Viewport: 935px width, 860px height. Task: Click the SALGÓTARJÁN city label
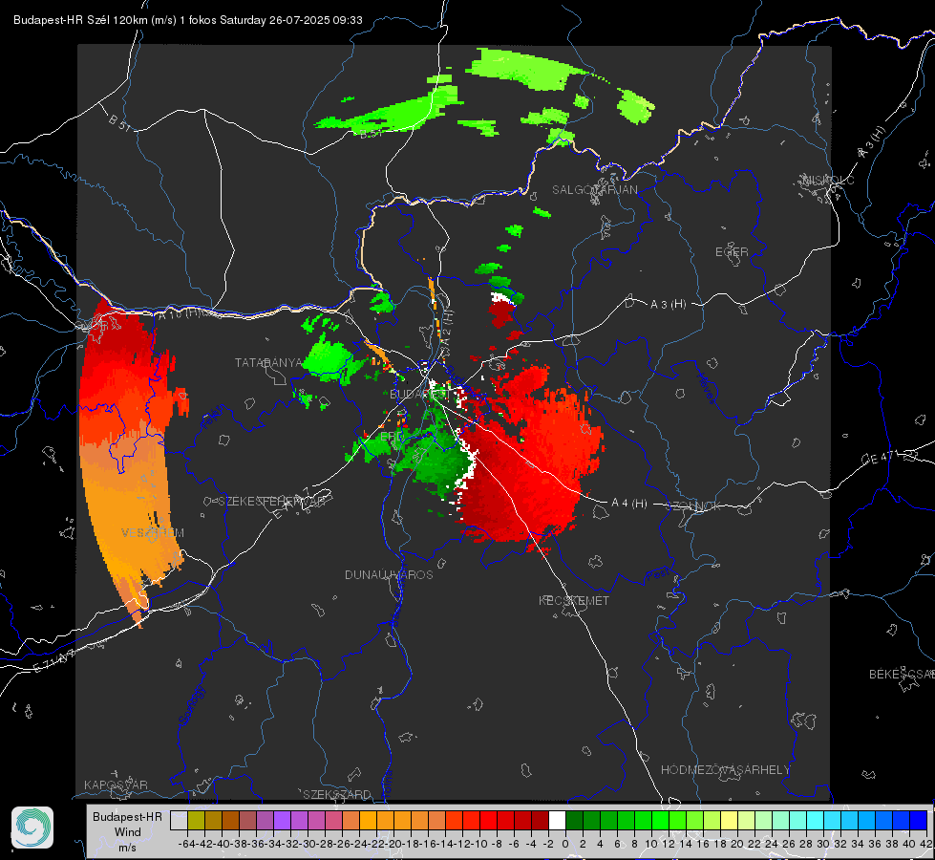pyautogui.click(x=594, y=190)
